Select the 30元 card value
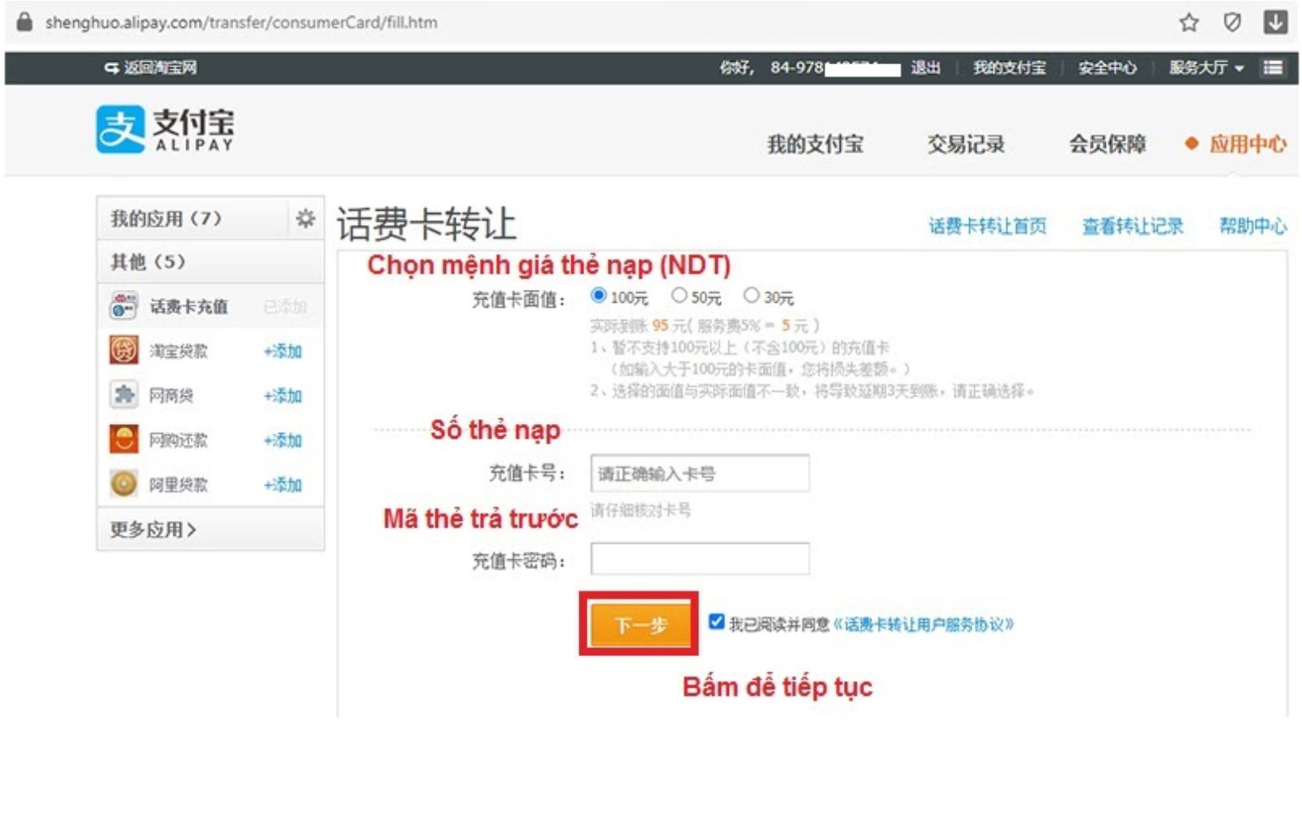 click(751, 295)
